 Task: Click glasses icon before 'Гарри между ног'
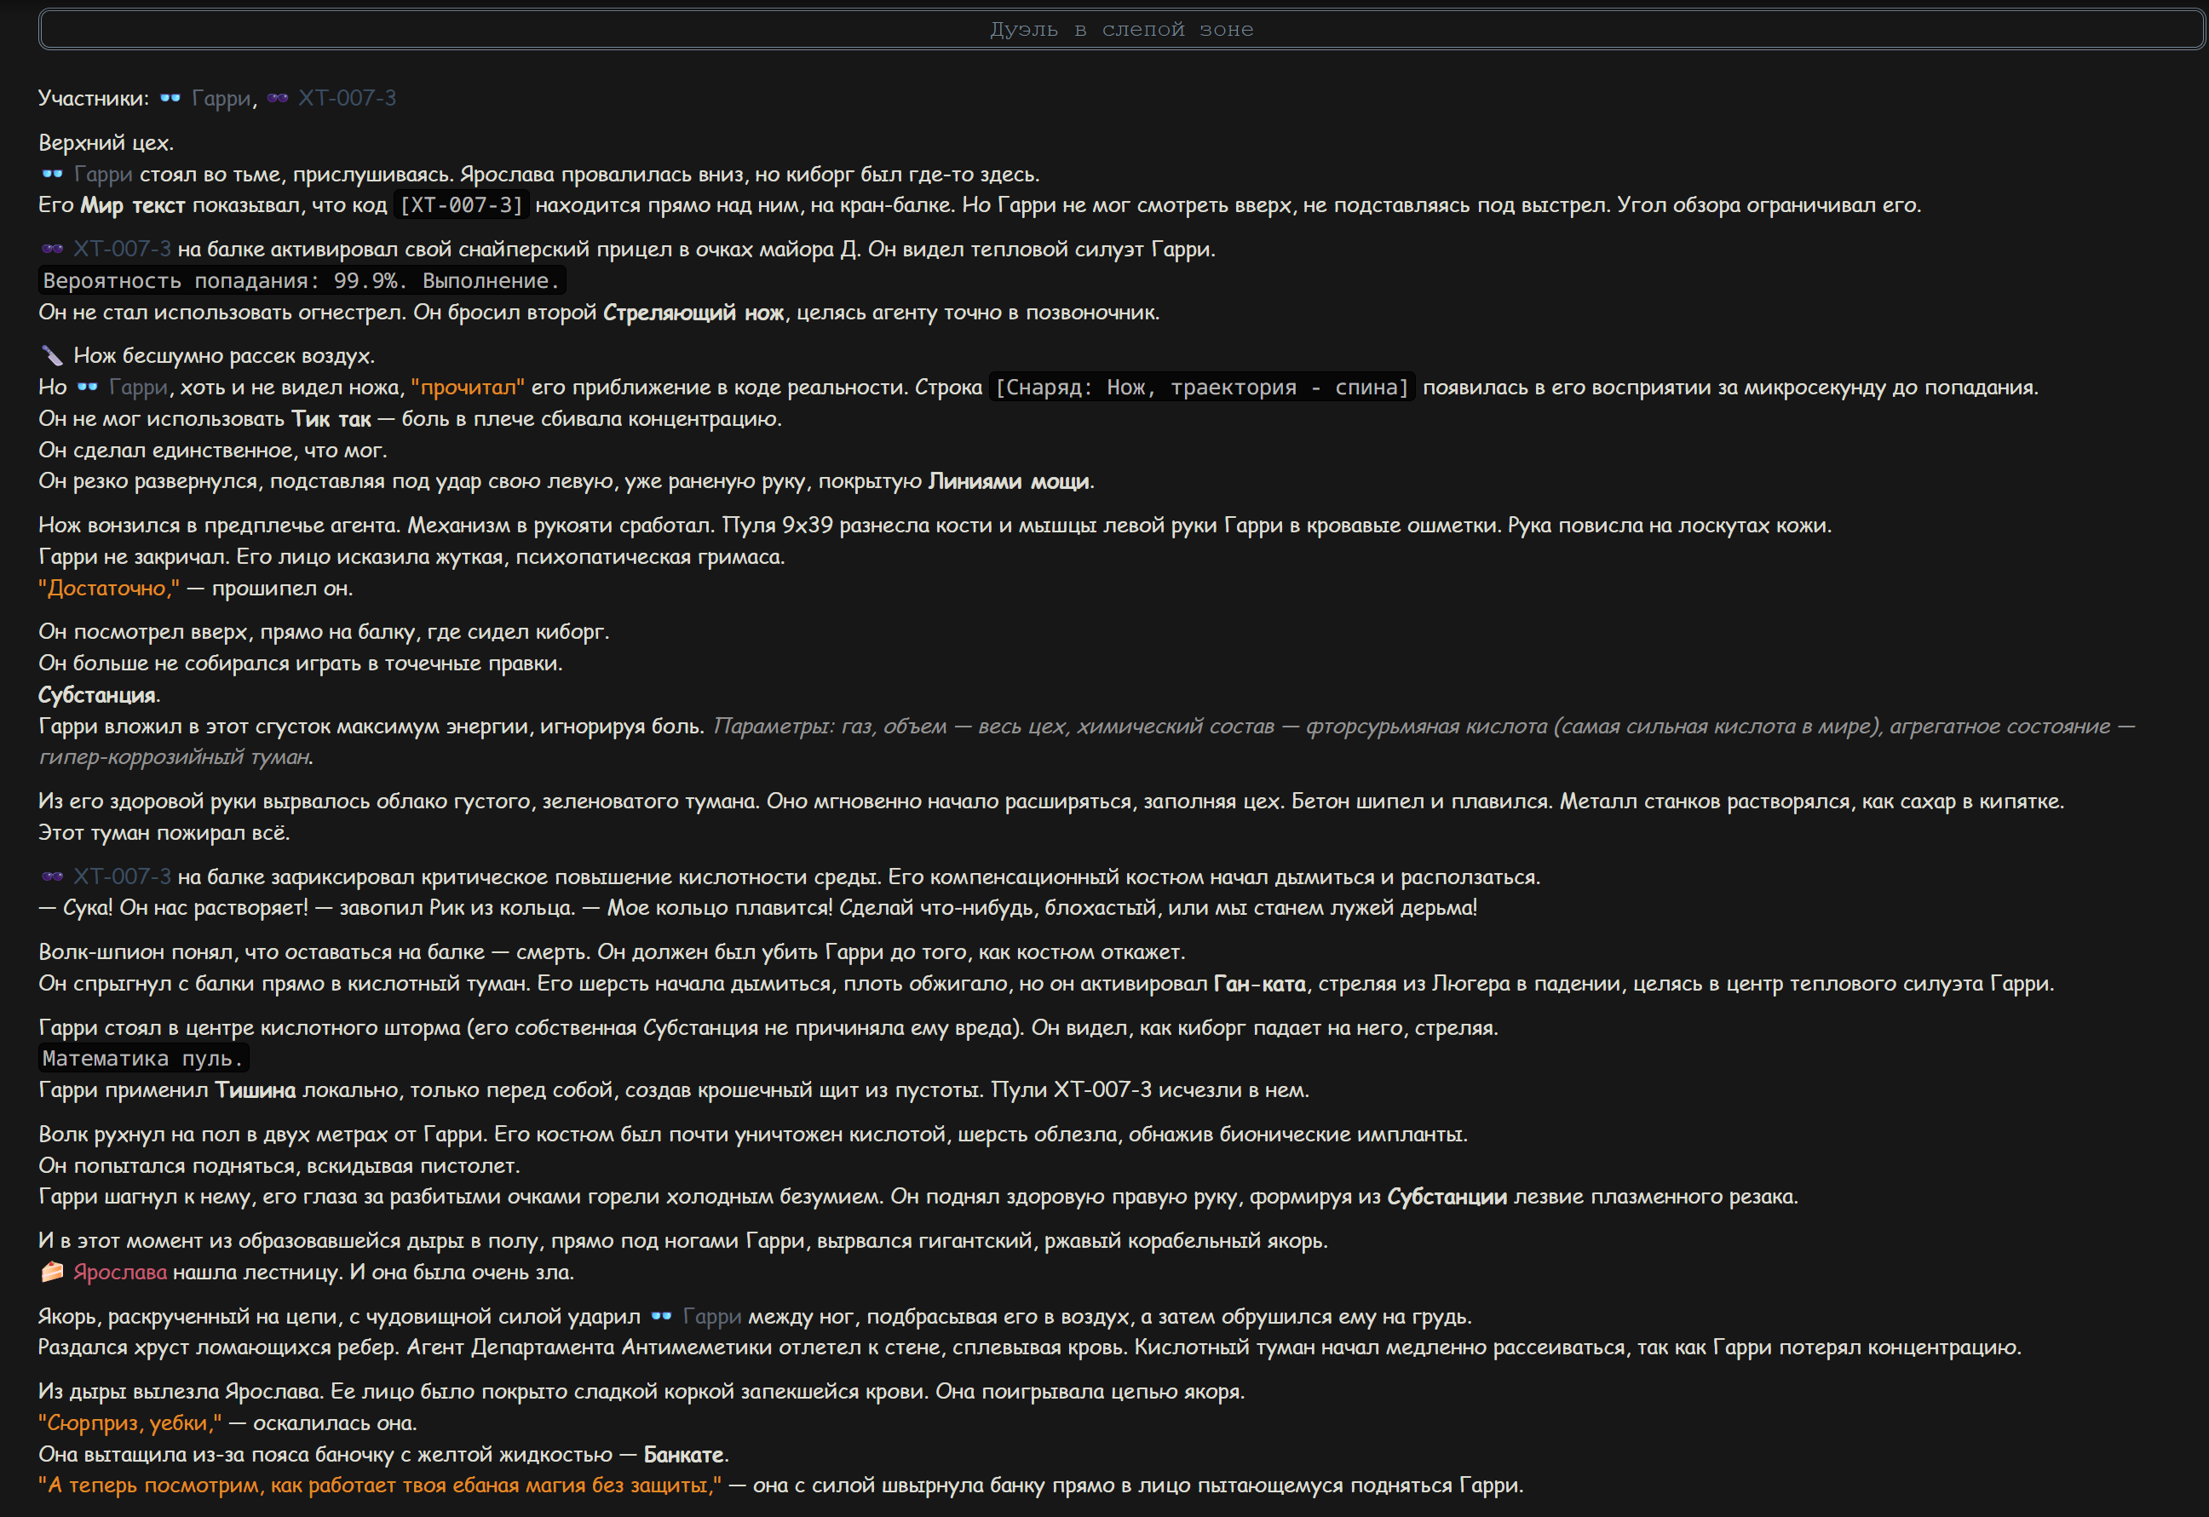point(662,1317)
